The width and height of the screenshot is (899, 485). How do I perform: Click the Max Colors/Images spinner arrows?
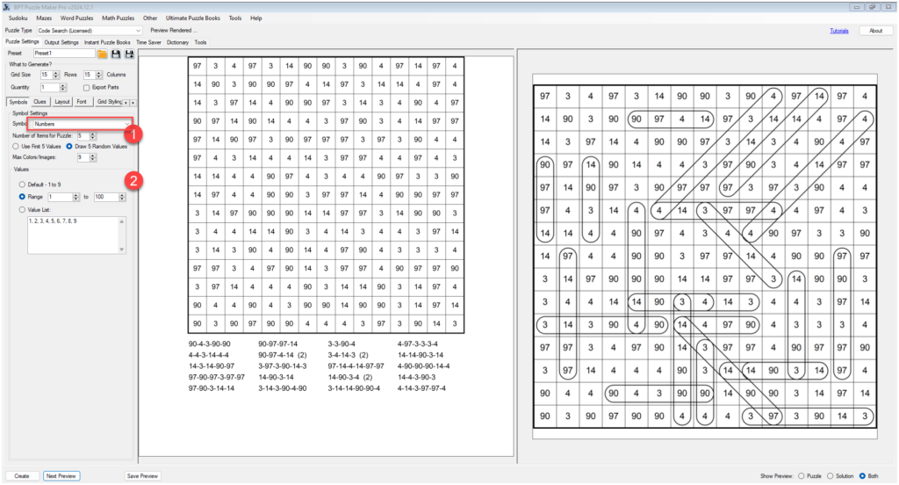(x=91, y=157)
